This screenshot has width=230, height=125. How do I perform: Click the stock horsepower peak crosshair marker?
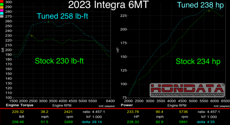[209, 11]
